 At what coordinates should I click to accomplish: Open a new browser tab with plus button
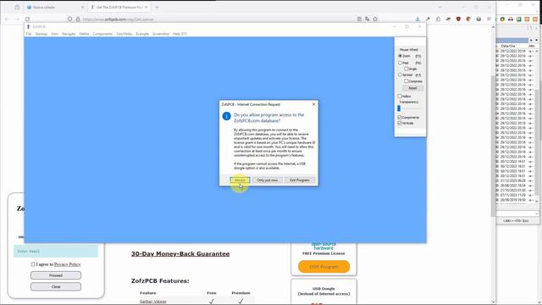coord(157,8)
